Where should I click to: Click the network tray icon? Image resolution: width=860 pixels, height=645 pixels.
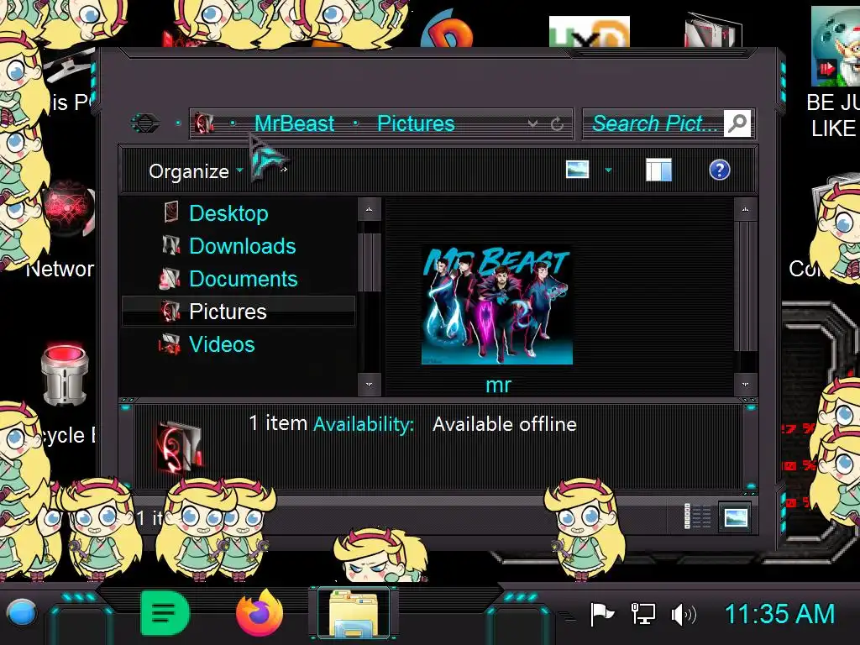pyautogui.click(x=642, y=614)
